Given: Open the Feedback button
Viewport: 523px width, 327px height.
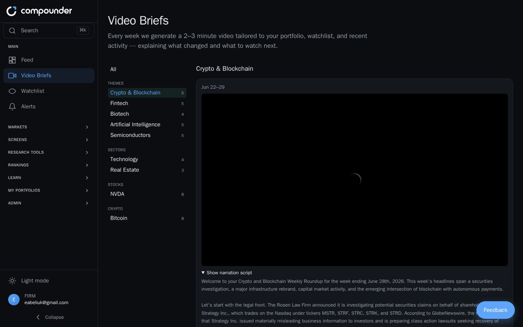Looking at the screenshot, I should tap(496, 310).
